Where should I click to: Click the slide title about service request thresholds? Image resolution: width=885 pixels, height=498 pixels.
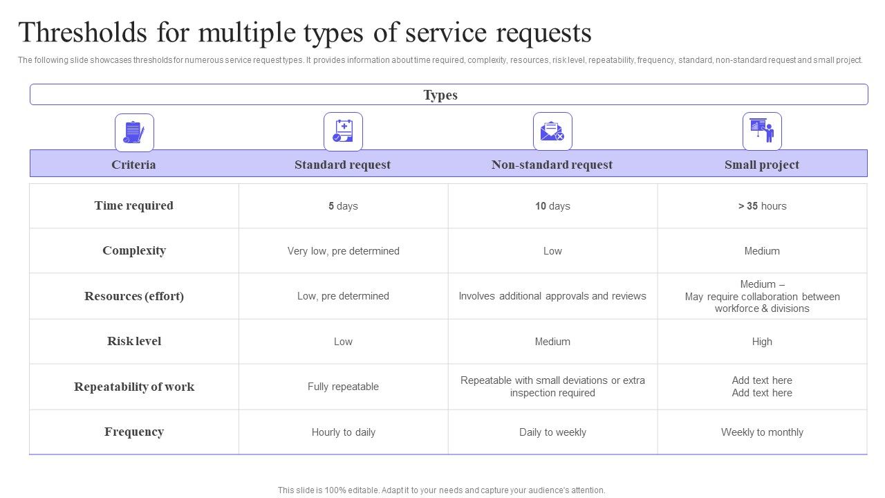305,33
